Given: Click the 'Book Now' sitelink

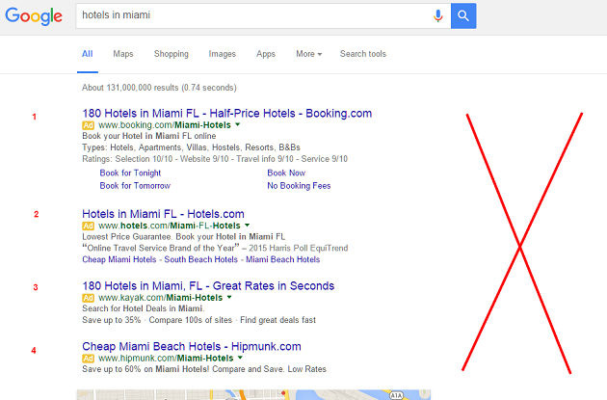Looking at the screenshot, I should click(x=286, y=173).
